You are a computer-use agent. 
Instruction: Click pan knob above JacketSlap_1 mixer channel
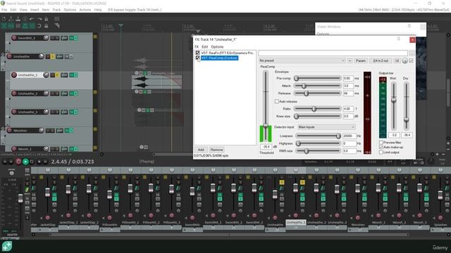[x=68, y=170]
